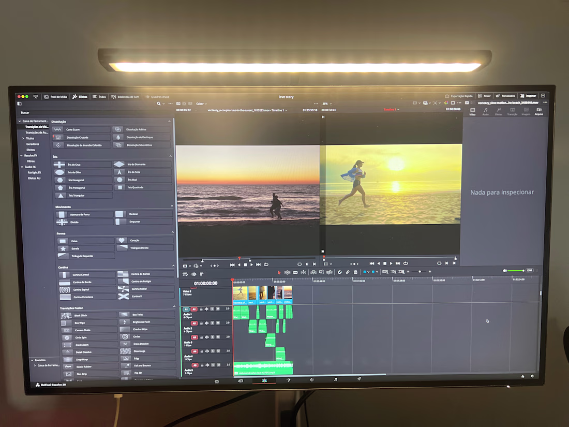Select Íris Hexagonal transition
The image size is (569, 427).
[83, 180]
